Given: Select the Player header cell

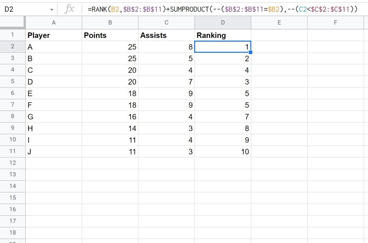Looking at the screenshot, I should pyautogui.click(x=54, y=35).
